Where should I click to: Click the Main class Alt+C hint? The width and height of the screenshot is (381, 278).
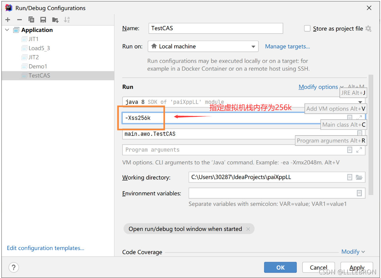(x=344, y=125)
